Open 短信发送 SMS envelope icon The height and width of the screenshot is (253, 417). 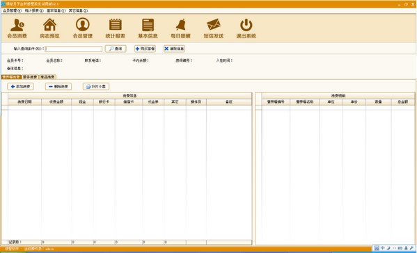(x=214, y=28)
